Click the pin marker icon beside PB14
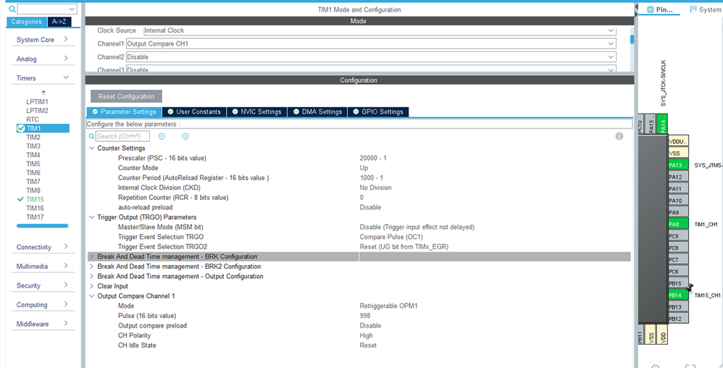Screen dimensions: 723x368 pyautogui.click(x=690, y=288)
